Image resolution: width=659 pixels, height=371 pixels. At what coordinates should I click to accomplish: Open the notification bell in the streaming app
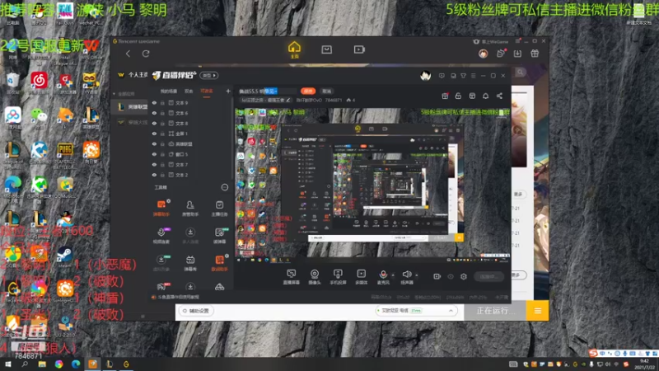(485, 96)
